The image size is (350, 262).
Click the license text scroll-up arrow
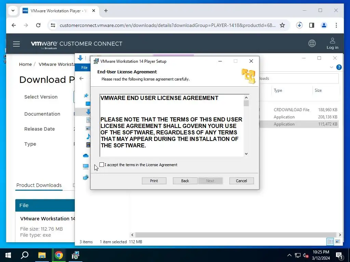(246, 98)
